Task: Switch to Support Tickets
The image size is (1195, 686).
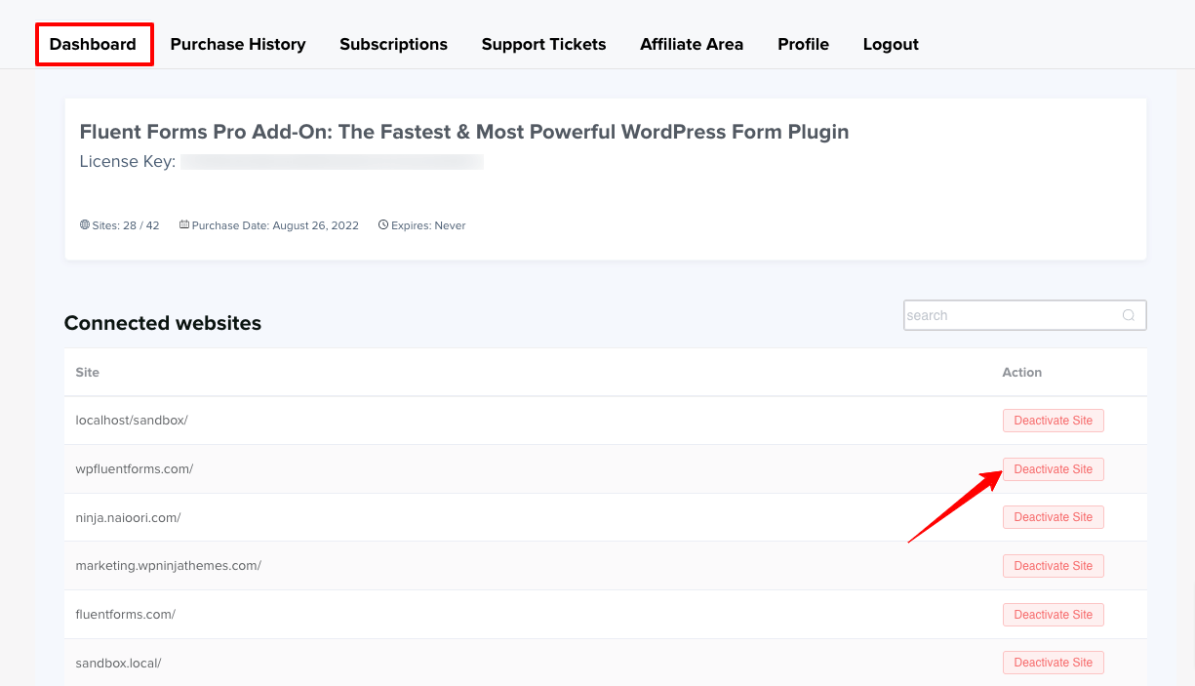Action: [x=543, y=44]
